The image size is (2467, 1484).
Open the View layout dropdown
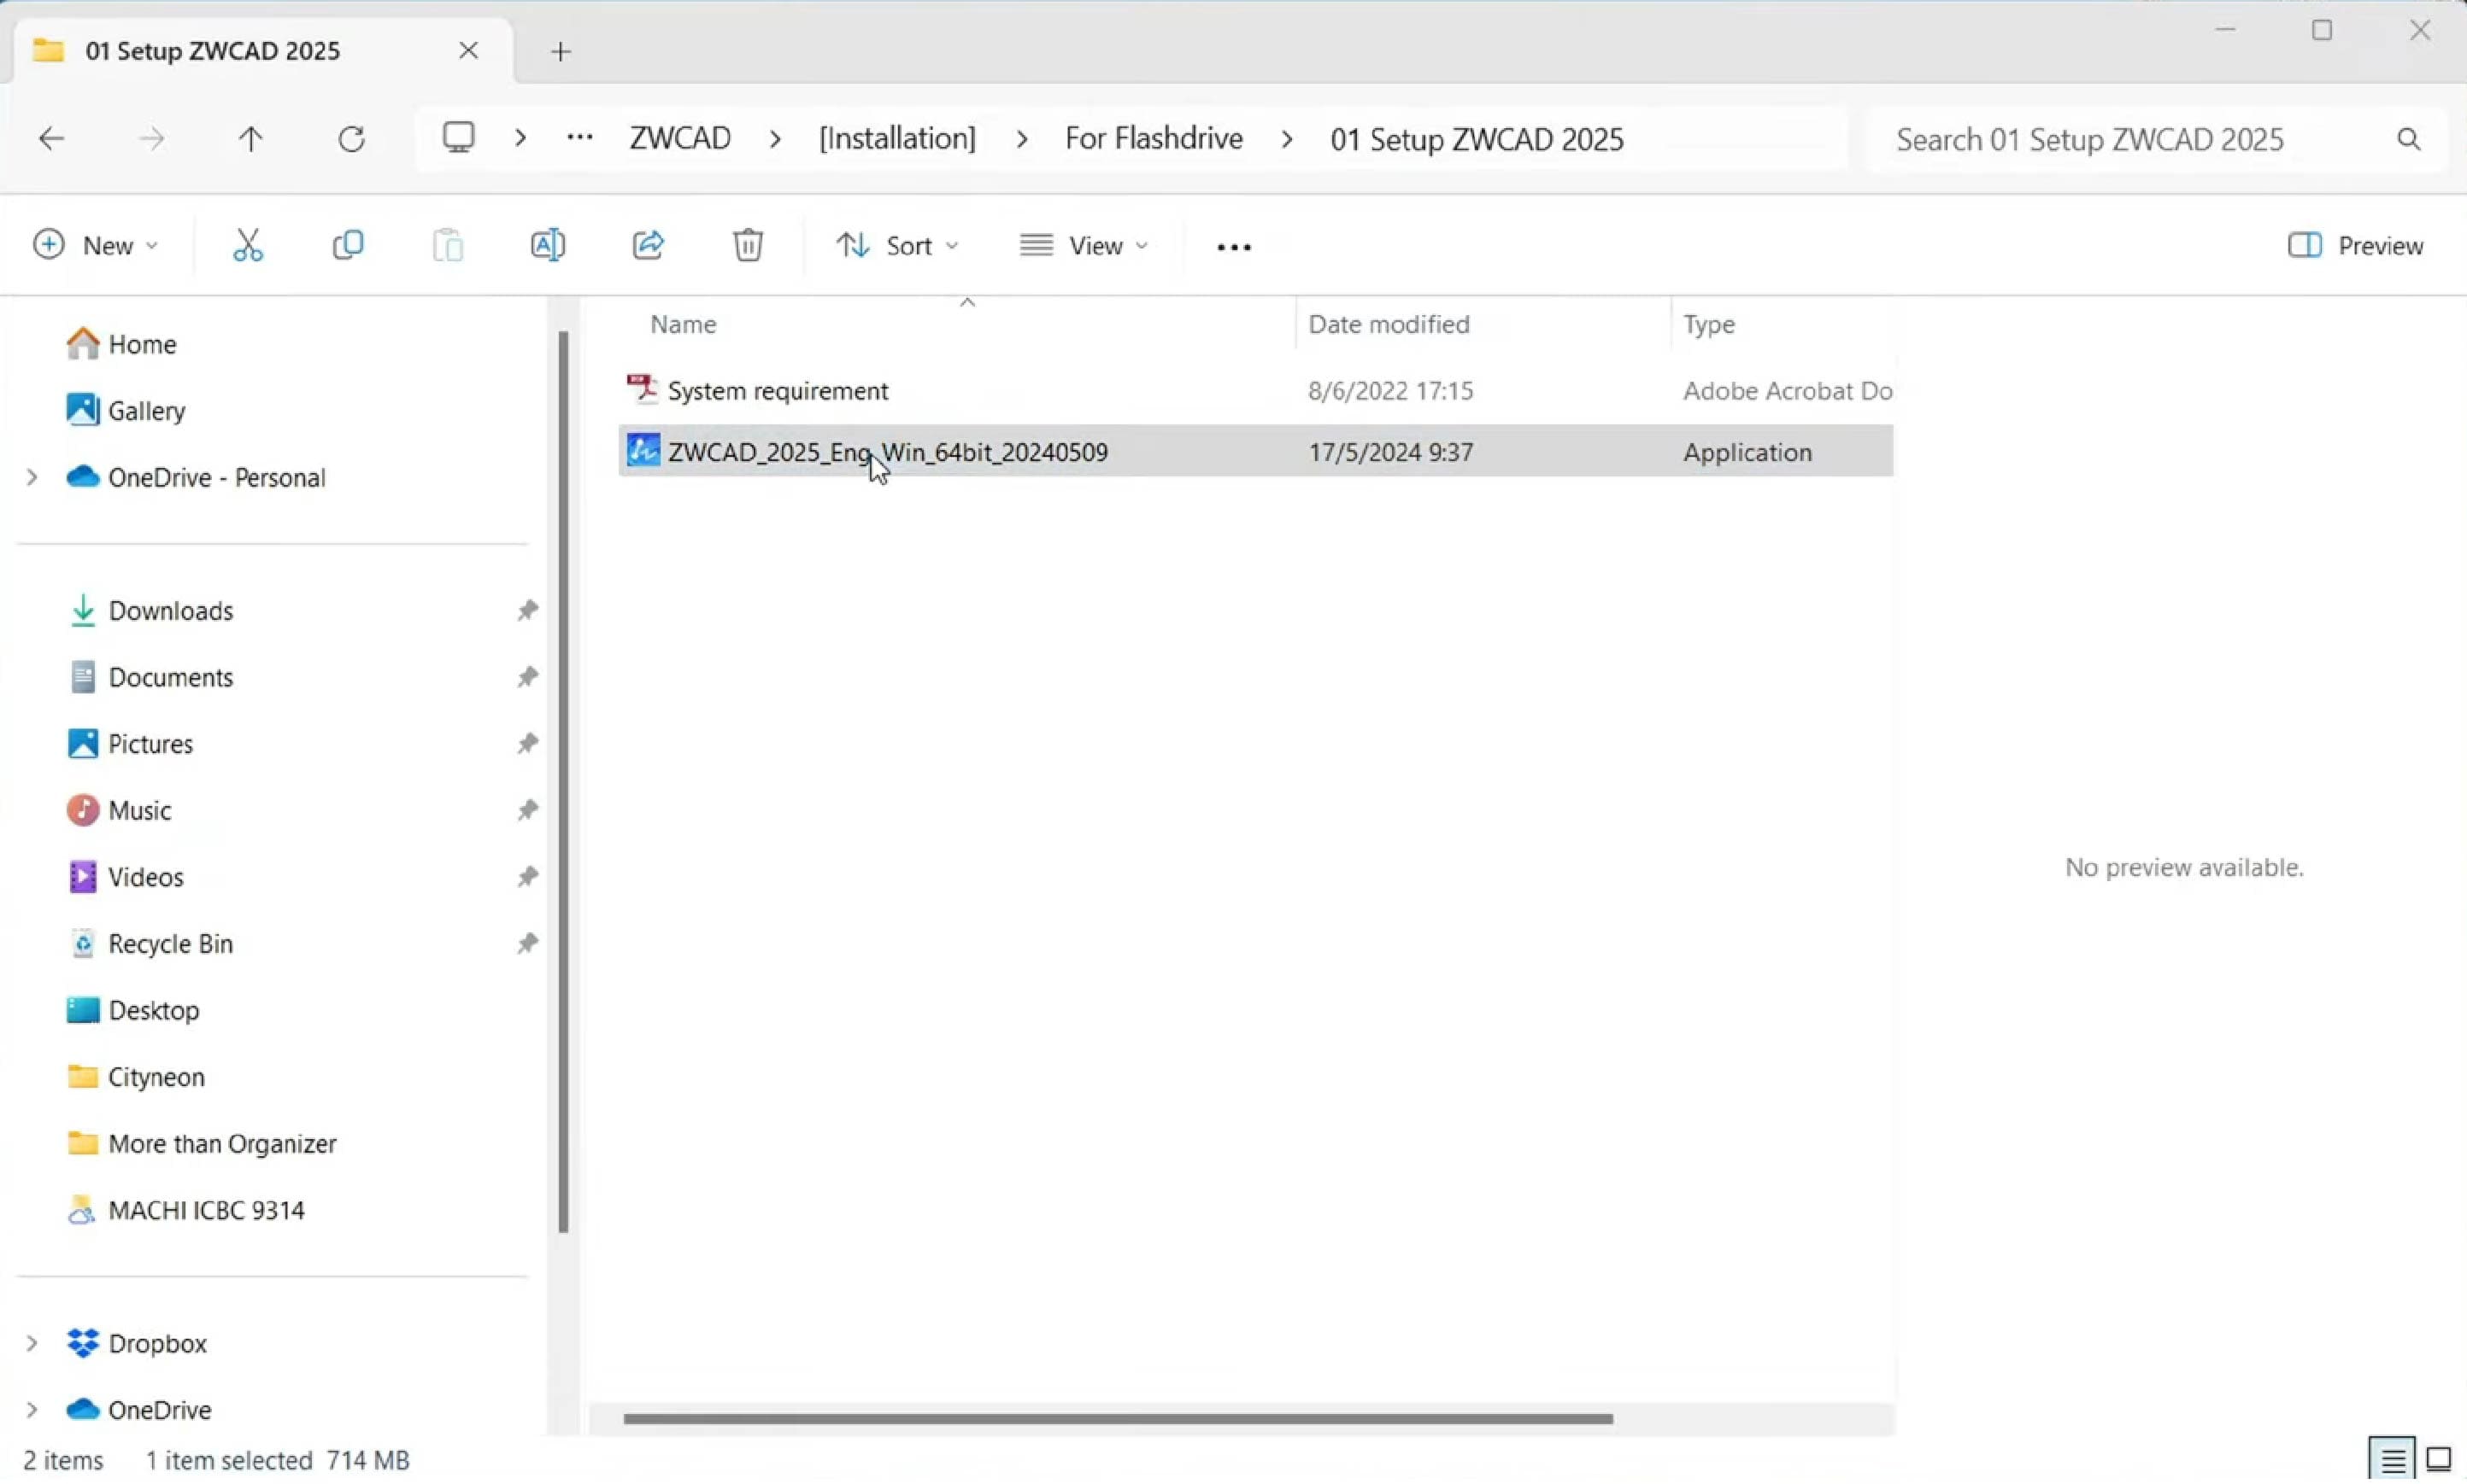pos(1084,245)
